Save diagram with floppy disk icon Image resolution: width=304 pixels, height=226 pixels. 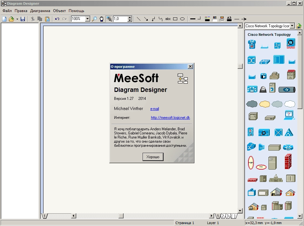click(x=23, y=19)
